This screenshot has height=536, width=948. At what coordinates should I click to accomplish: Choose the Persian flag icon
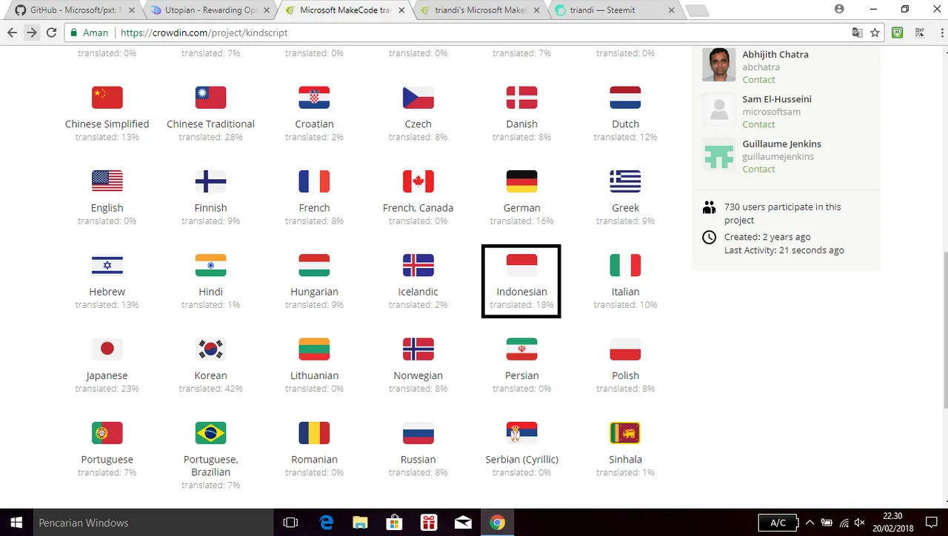[521, 349]
